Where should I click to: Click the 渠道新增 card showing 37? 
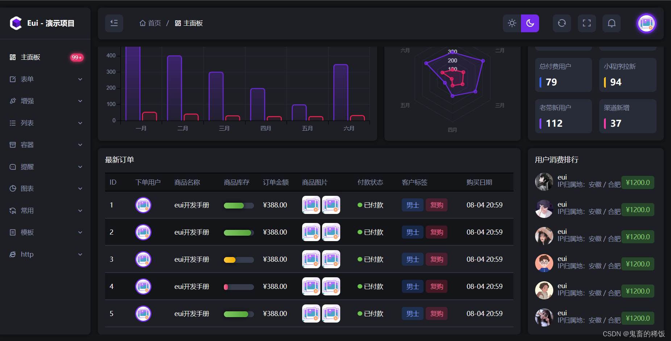[628, 116]
